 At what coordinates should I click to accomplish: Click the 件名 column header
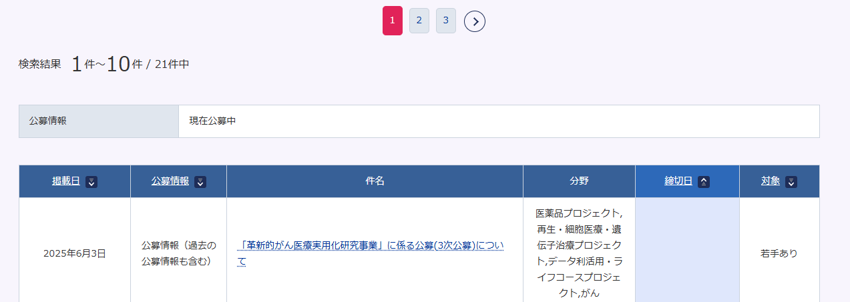(x=375, y=181)
